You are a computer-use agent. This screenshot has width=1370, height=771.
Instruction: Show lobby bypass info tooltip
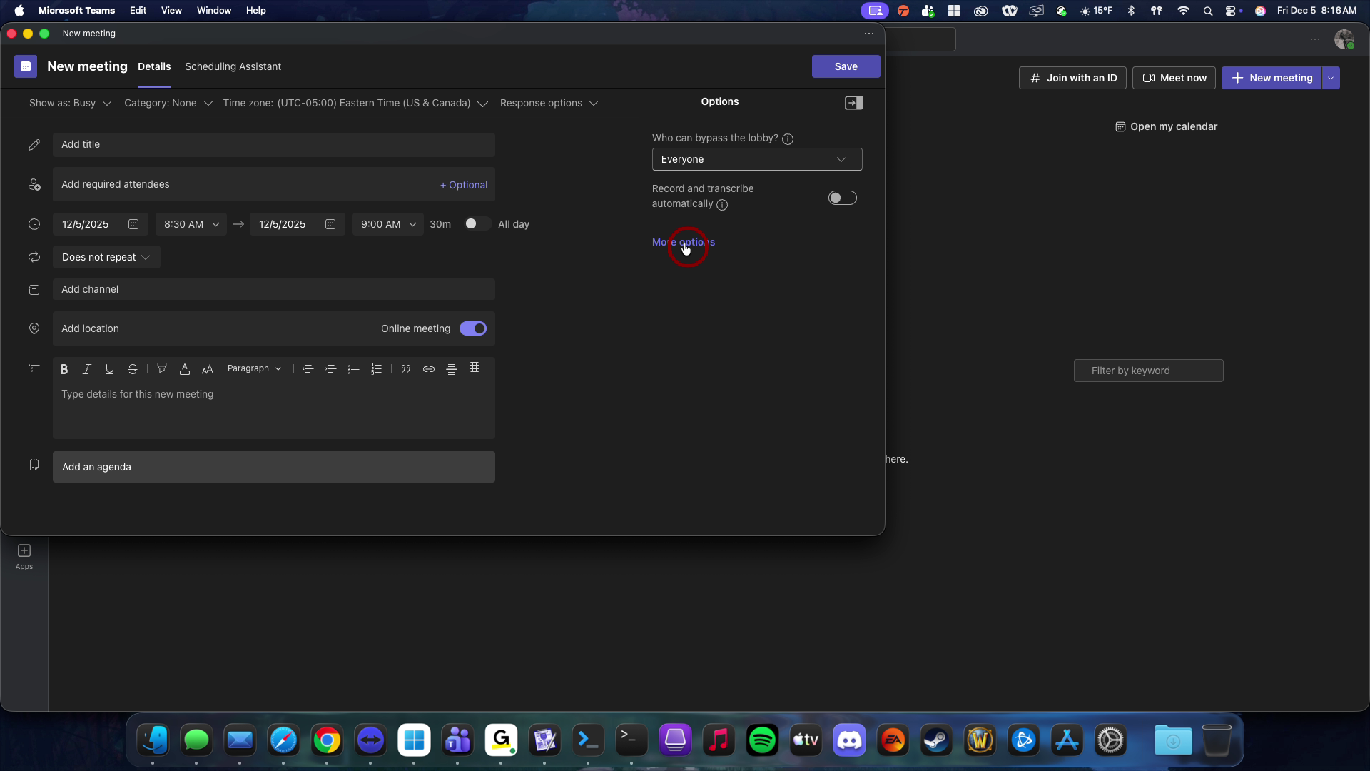tap(788, 139)
